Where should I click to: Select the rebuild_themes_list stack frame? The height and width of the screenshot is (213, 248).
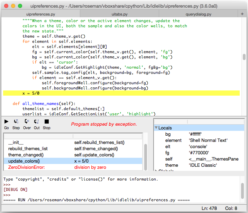[73, 148]
